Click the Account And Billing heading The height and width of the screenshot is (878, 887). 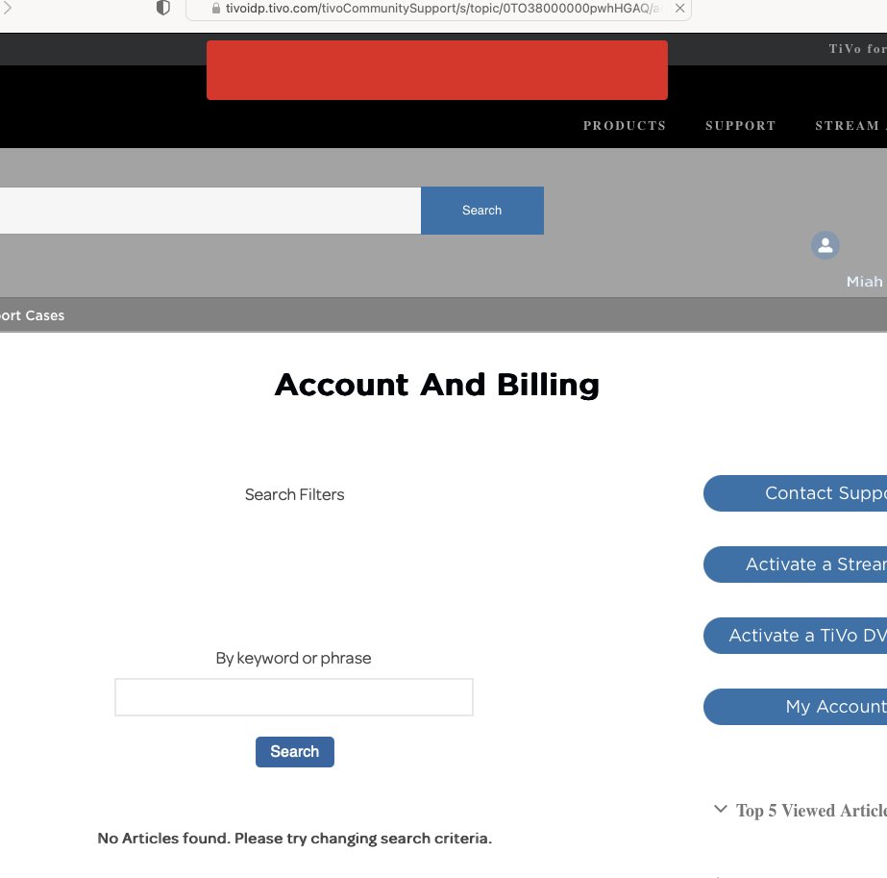(x=436, y=385)
